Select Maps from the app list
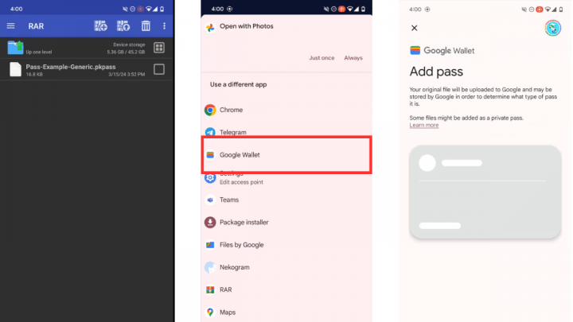The height and width of the screenshot is (322, 573). pos(286,312)
